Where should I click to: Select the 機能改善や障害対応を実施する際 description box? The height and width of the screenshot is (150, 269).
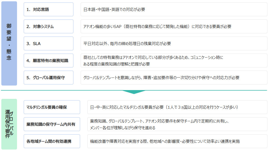coord(177,141)
